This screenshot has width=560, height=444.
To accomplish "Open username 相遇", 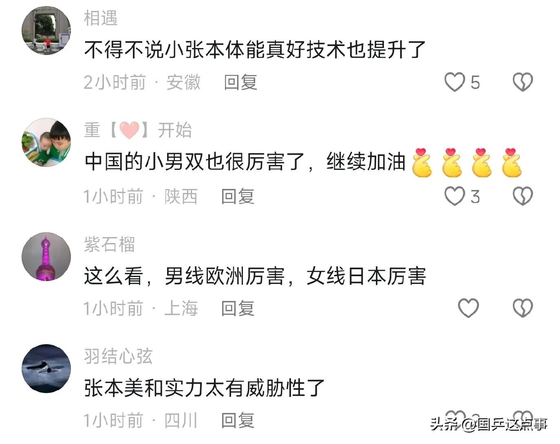I will click(x=101, y=18).
